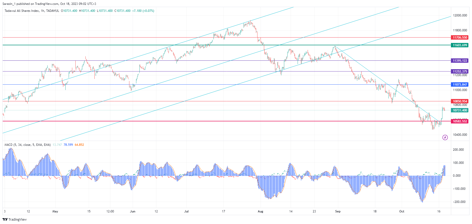Select the red 10850.954 price label

tap(460, 101)
